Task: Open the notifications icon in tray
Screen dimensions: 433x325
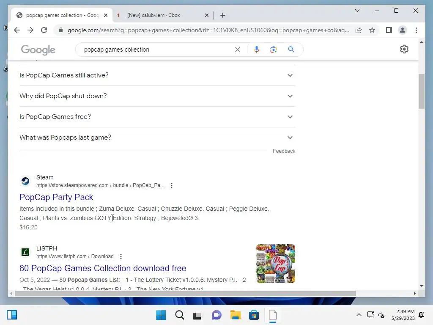Action: click(422, 315)
